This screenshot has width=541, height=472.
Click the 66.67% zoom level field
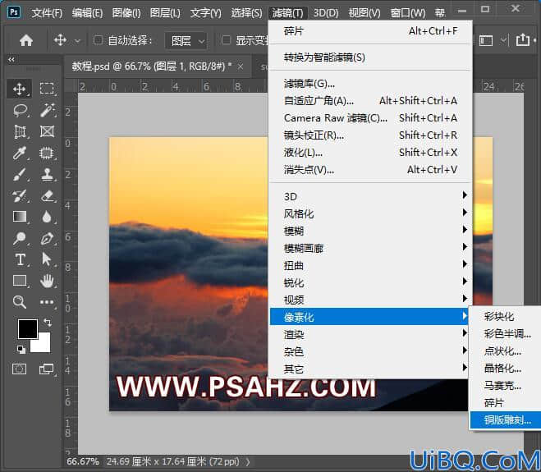83,461
